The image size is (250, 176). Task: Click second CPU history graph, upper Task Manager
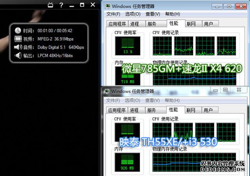click(x=184, y=46)
